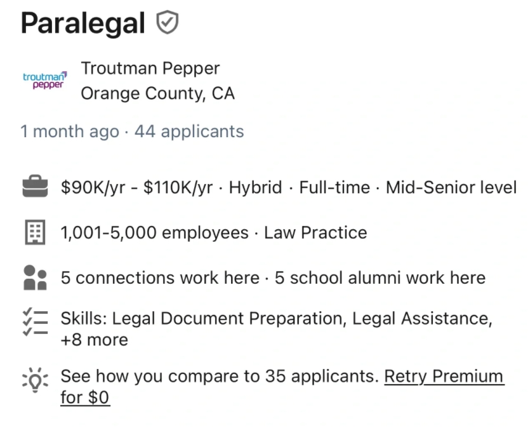Open the Troutman Pepper company logo
The height and width of the screenshot is (428, 528).
pos(44,81)
